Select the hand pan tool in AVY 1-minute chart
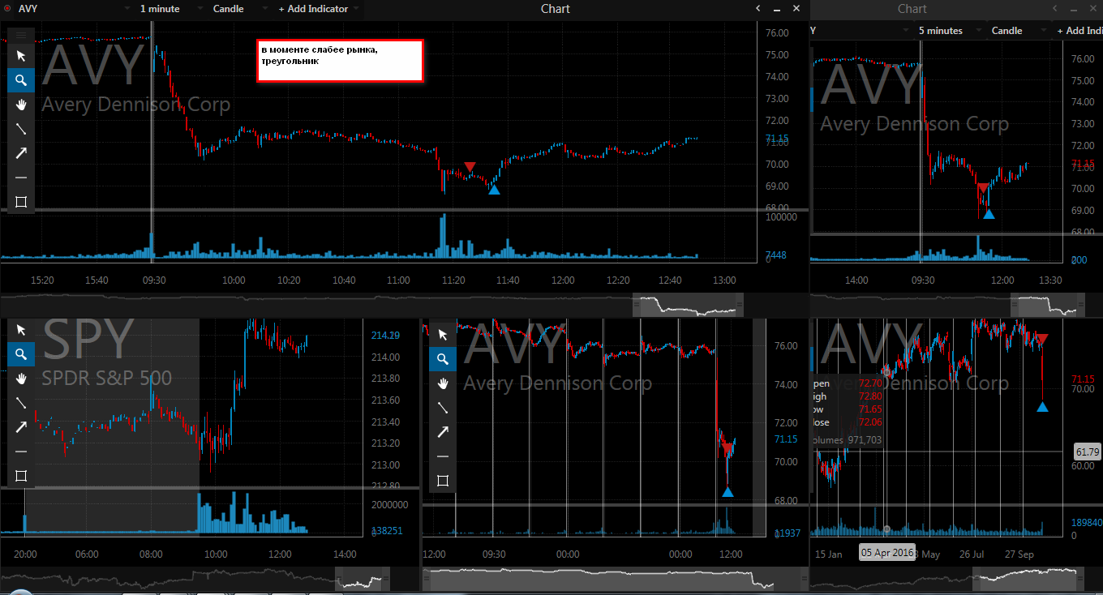Image resolution: width=1103 pixels, height=595 pixels. click(21, 105)
